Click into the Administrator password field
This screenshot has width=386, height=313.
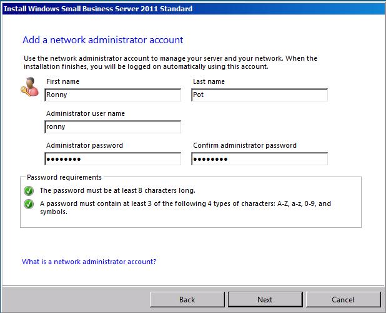point(113,159)
